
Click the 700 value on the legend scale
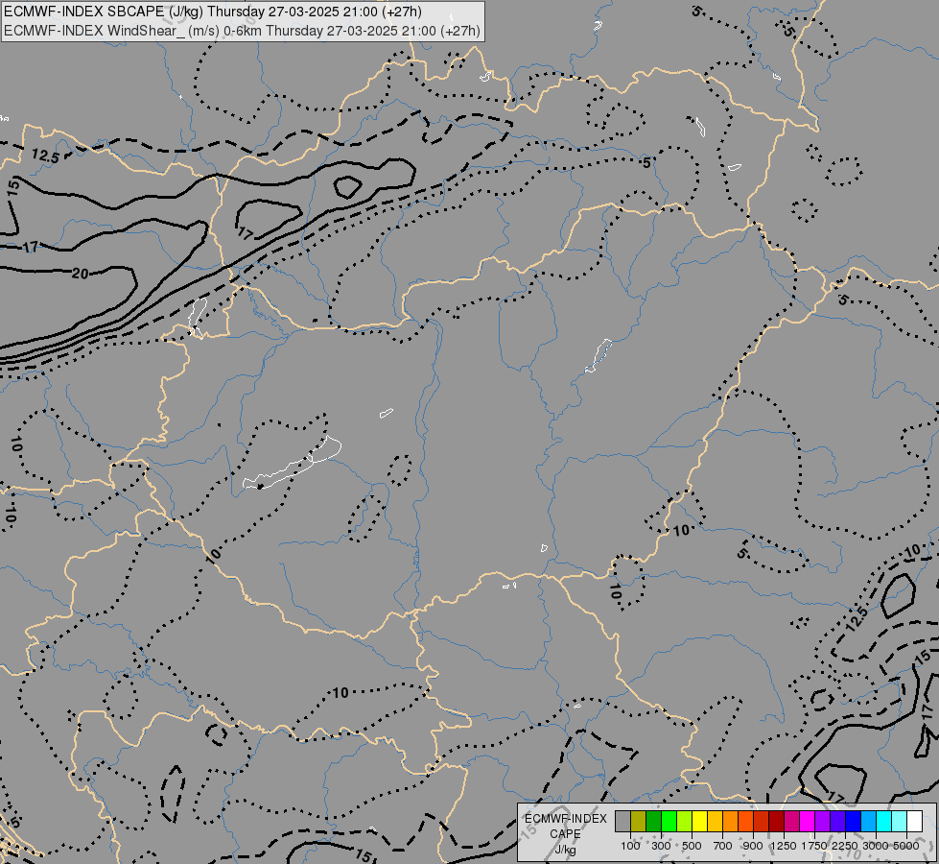tap(723, 846)
